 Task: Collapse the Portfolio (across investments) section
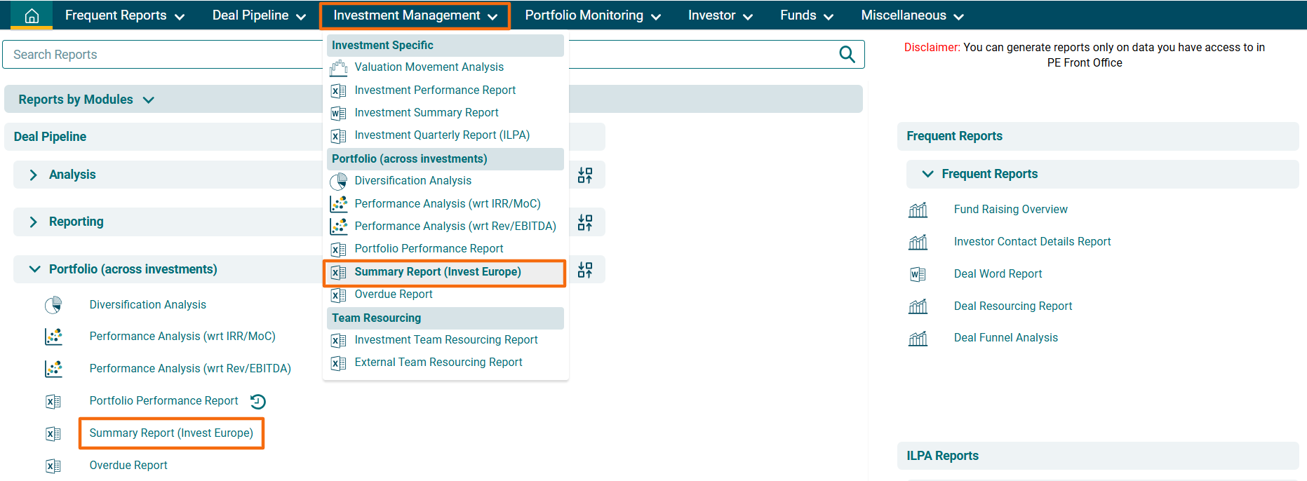pyautogui.click(x=34, y=269)
